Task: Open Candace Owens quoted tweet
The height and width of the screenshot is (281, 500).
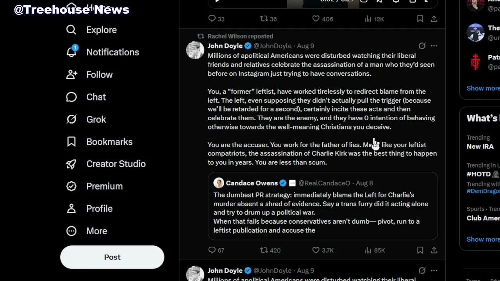Action: [323, 206]
